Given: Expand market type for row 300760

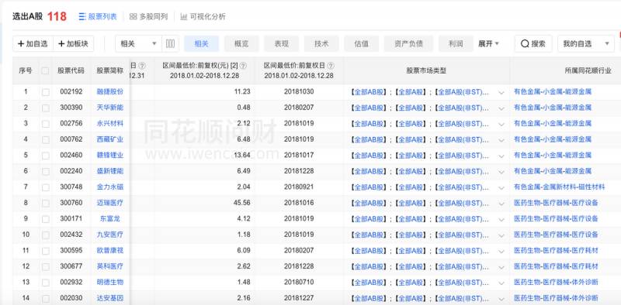Looking at the screenshot, I should tap(501, 204).
